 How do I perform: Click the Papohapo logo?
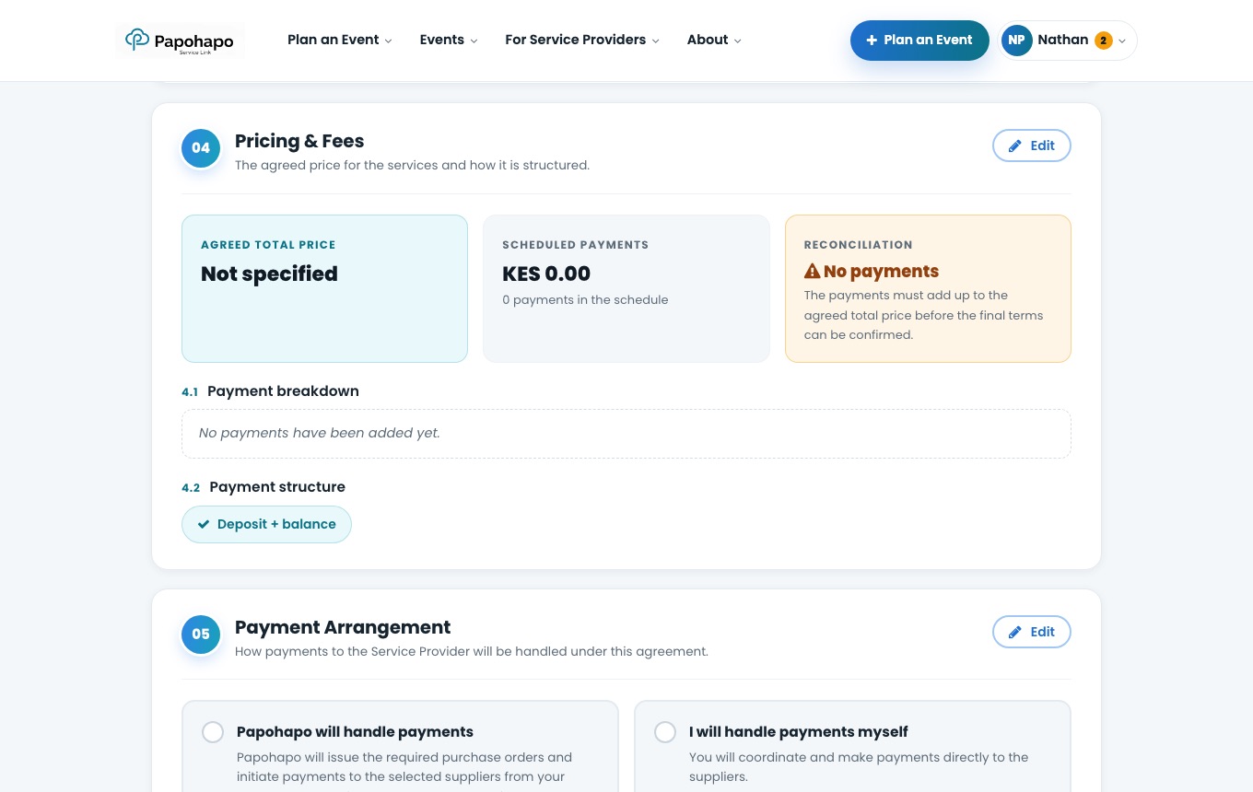coord(181,41)
